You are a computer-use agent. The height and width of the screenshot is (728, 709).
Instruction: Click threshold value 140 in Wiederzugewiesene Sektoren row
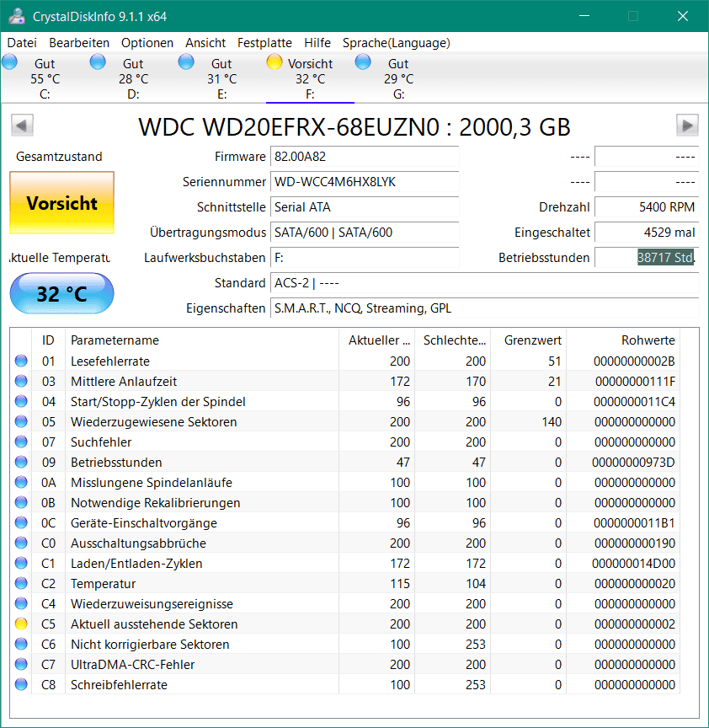pyautogui.click(x=552, y=421)
